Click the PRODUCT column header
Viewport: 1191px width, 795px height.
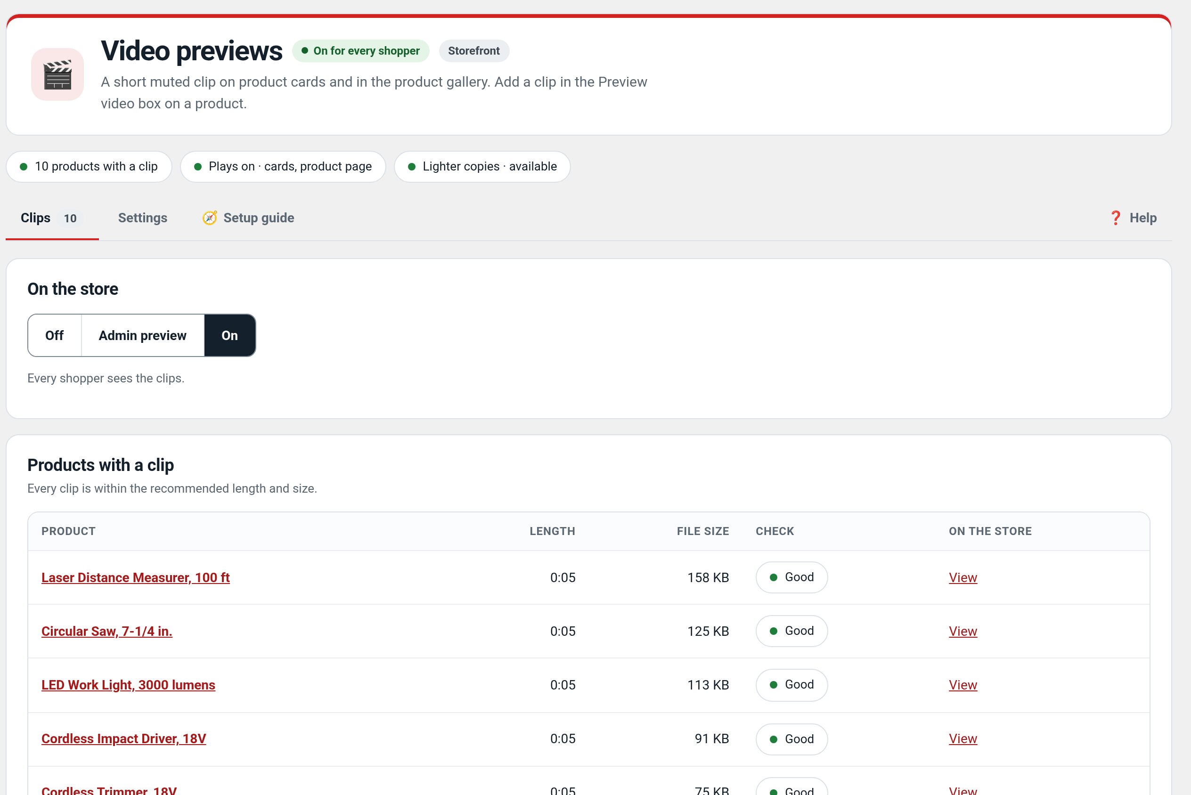click(x=68, y=531)
